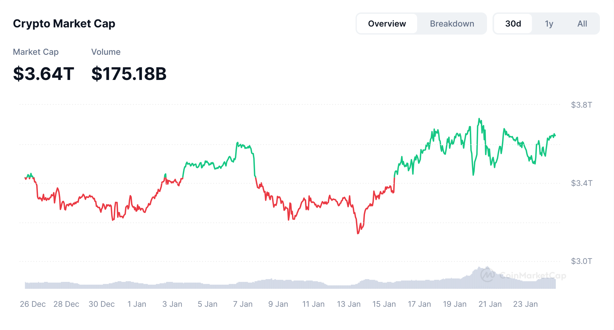
Task: Switch the chart to 1y range
Action: pyautogui.click(x=549, y=24)
